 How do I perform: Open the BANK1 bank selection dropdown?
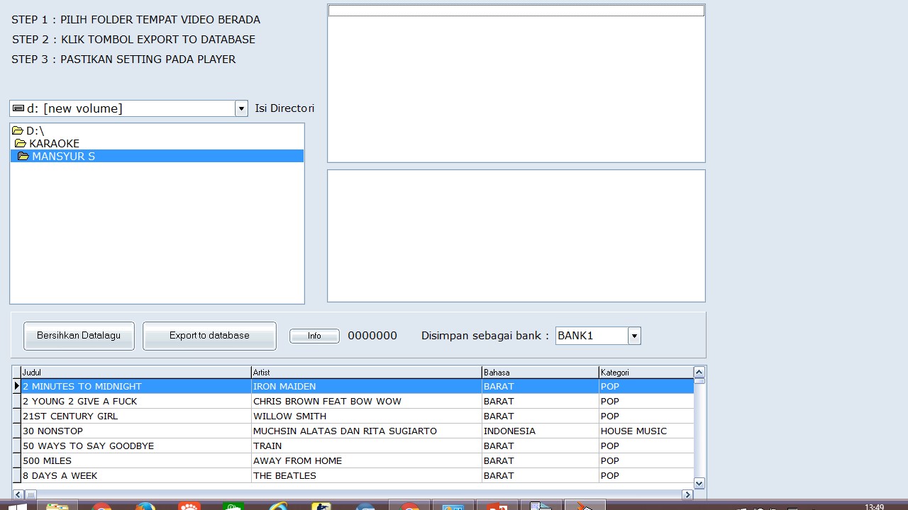(x=633, y=335)
